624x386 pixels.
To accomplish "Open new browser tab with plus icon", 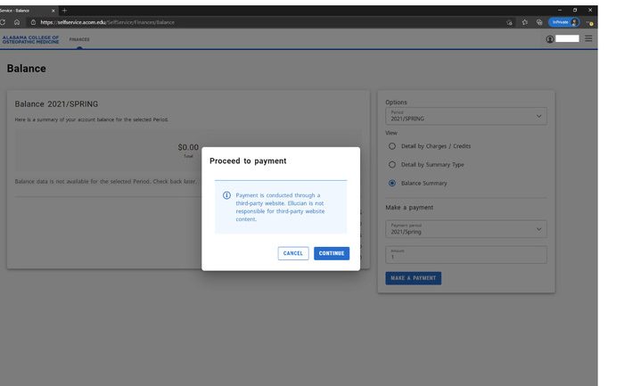I will (x=64, y=10).
